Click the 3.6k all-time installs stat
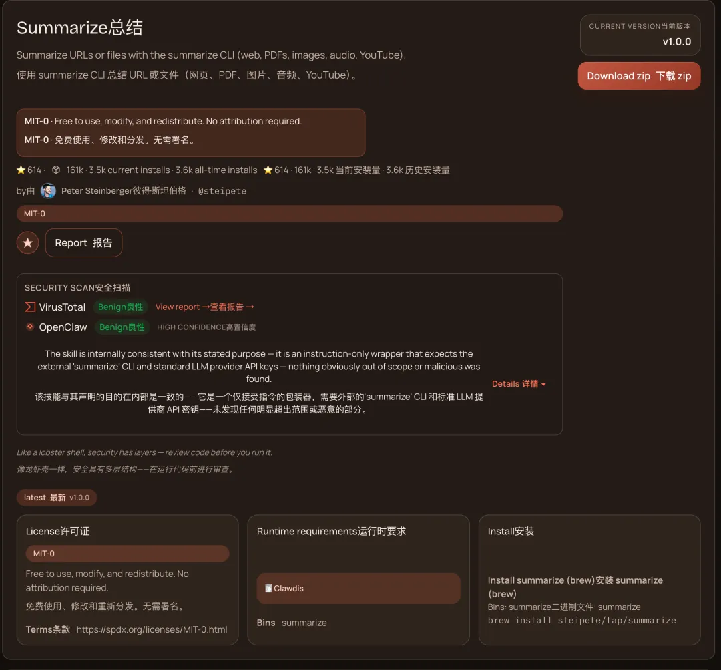This screenshot has height=670, width=721. click(216, 170)
